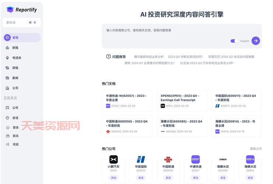Follow 中国联通 with 关注 button

tap(168, 178)
